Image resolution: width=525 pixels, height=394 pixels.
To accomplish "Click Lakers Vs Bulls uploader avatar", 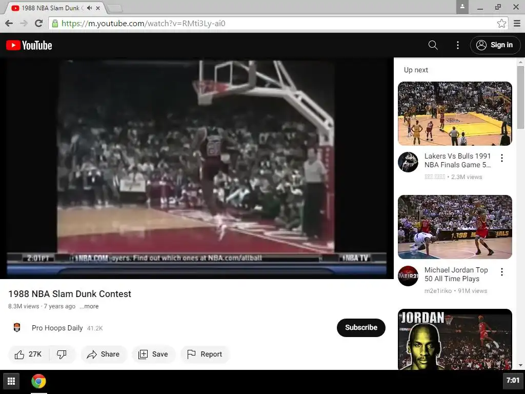I will point(408,162).
